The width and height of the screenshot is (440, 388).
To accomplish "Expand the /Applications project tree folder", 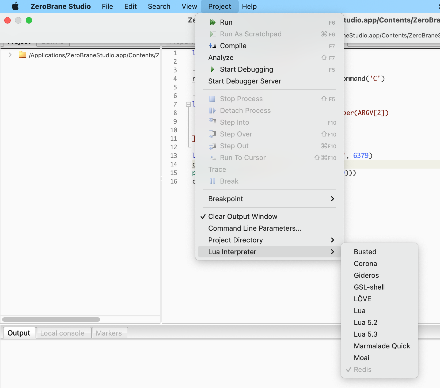I will pyautogui.click(x=10, y=55).
